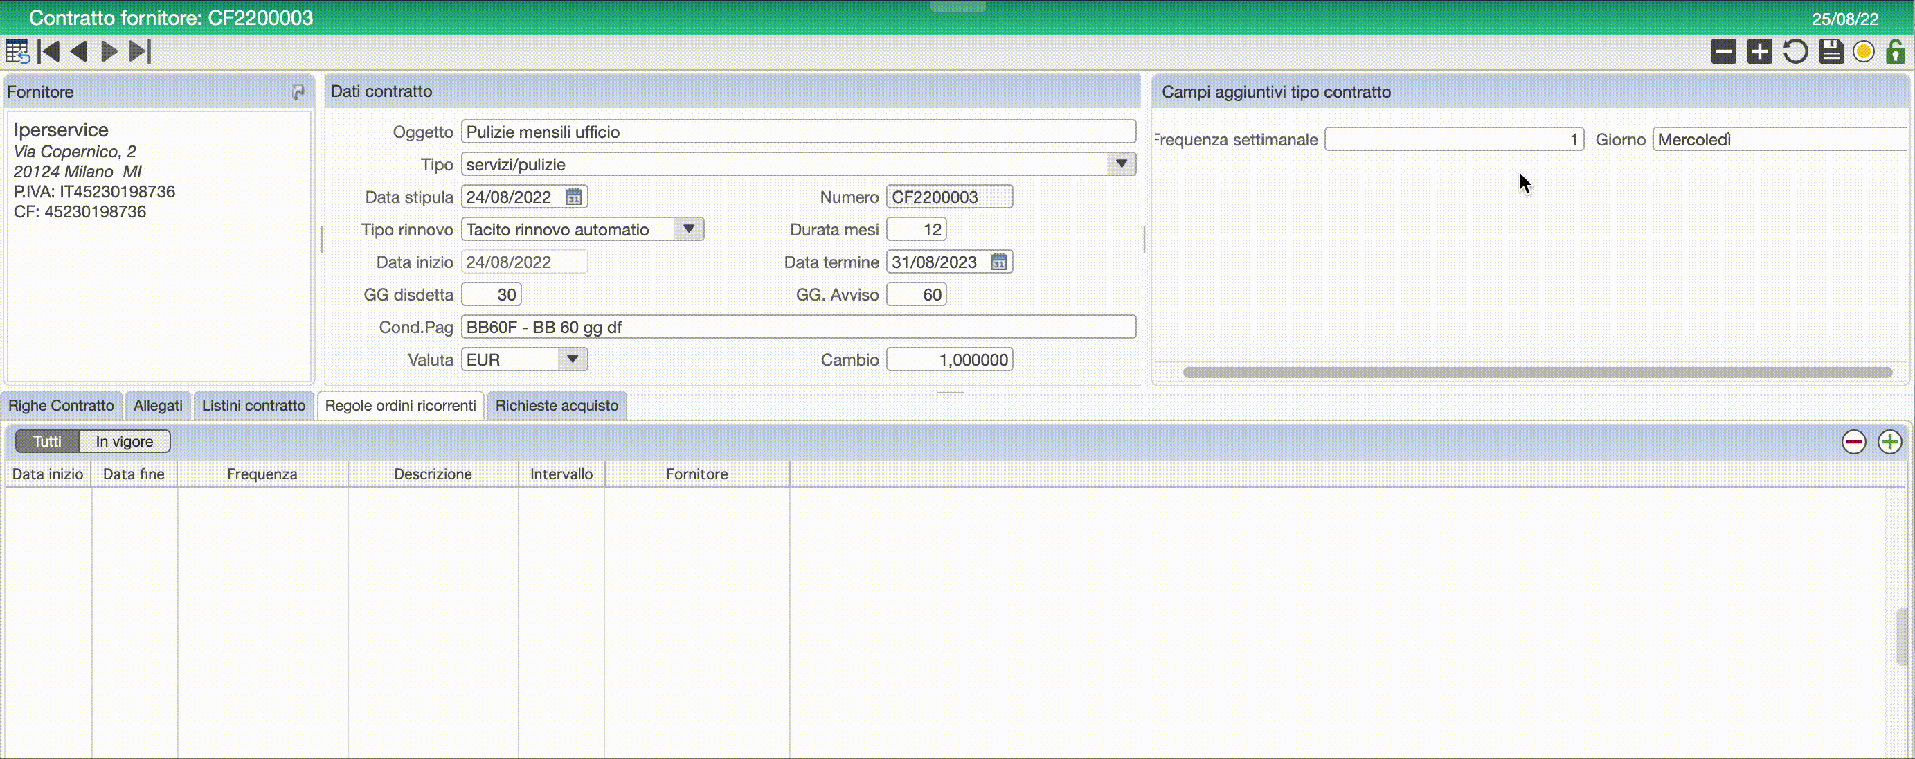
Task: Select the Tutti filter toggle
Action: [47, 442]
